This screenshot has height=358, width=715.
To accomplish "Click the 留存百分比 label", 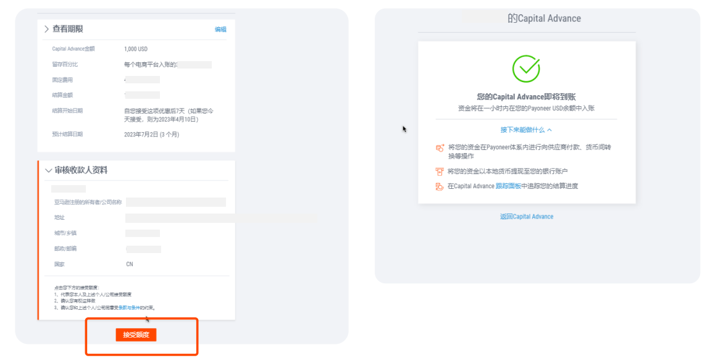I will coord(65,64).
